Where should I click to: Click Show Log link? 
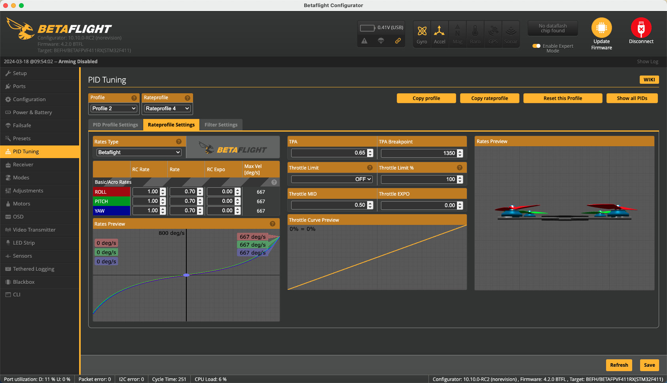pyautogui.click(x=648, y=62)
